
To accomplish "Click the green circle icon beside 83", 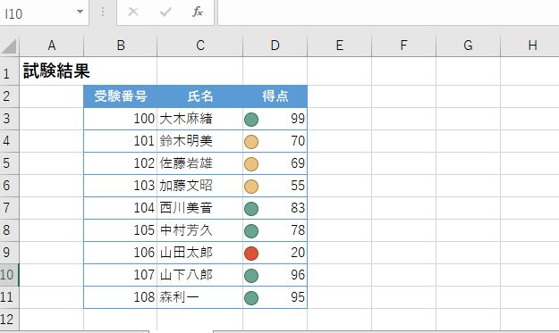I will (251, 209).
